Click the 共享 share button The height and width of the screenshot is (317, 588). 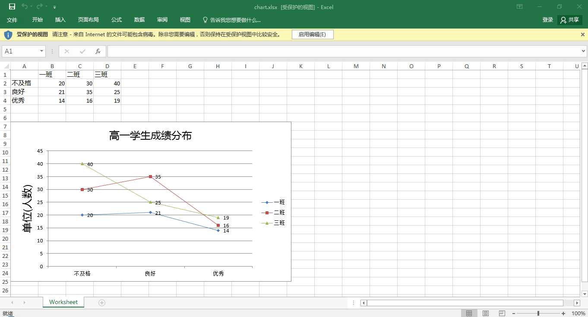pos(570,20)
